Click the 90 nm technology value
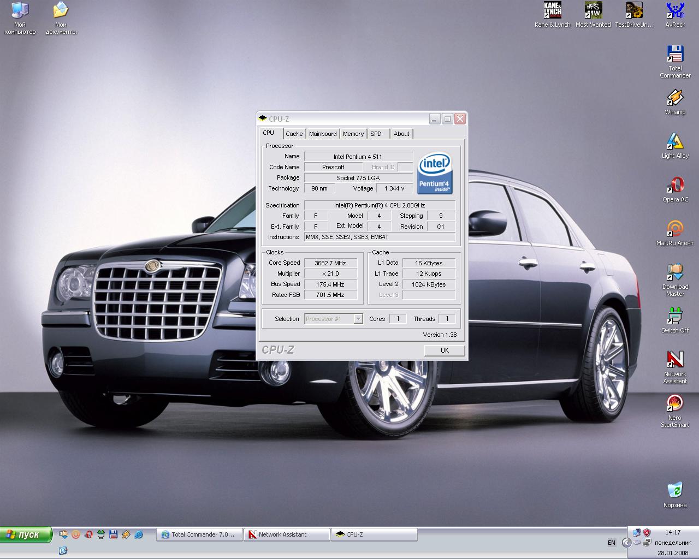 [319, 188]
